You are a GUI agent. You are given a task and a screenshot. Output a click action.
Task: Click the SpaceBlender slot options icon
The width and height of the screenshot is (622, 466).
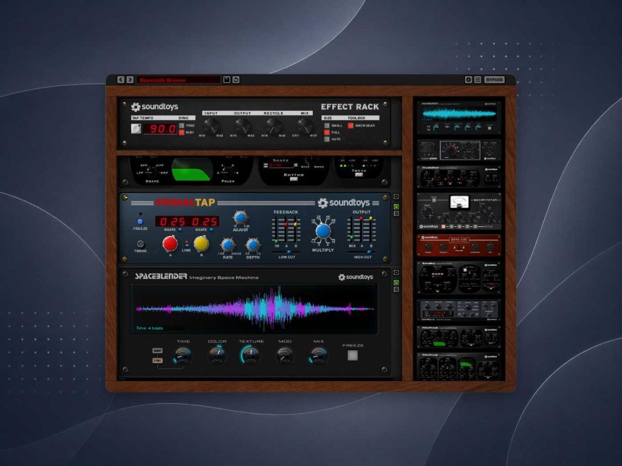click(x=396, y=272)
